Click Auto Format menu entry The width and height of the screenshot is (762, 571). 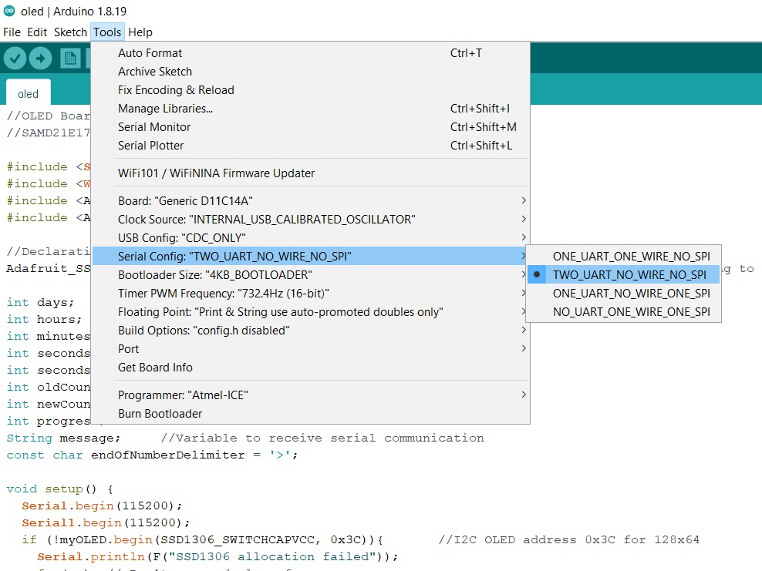tap(150, 52)
